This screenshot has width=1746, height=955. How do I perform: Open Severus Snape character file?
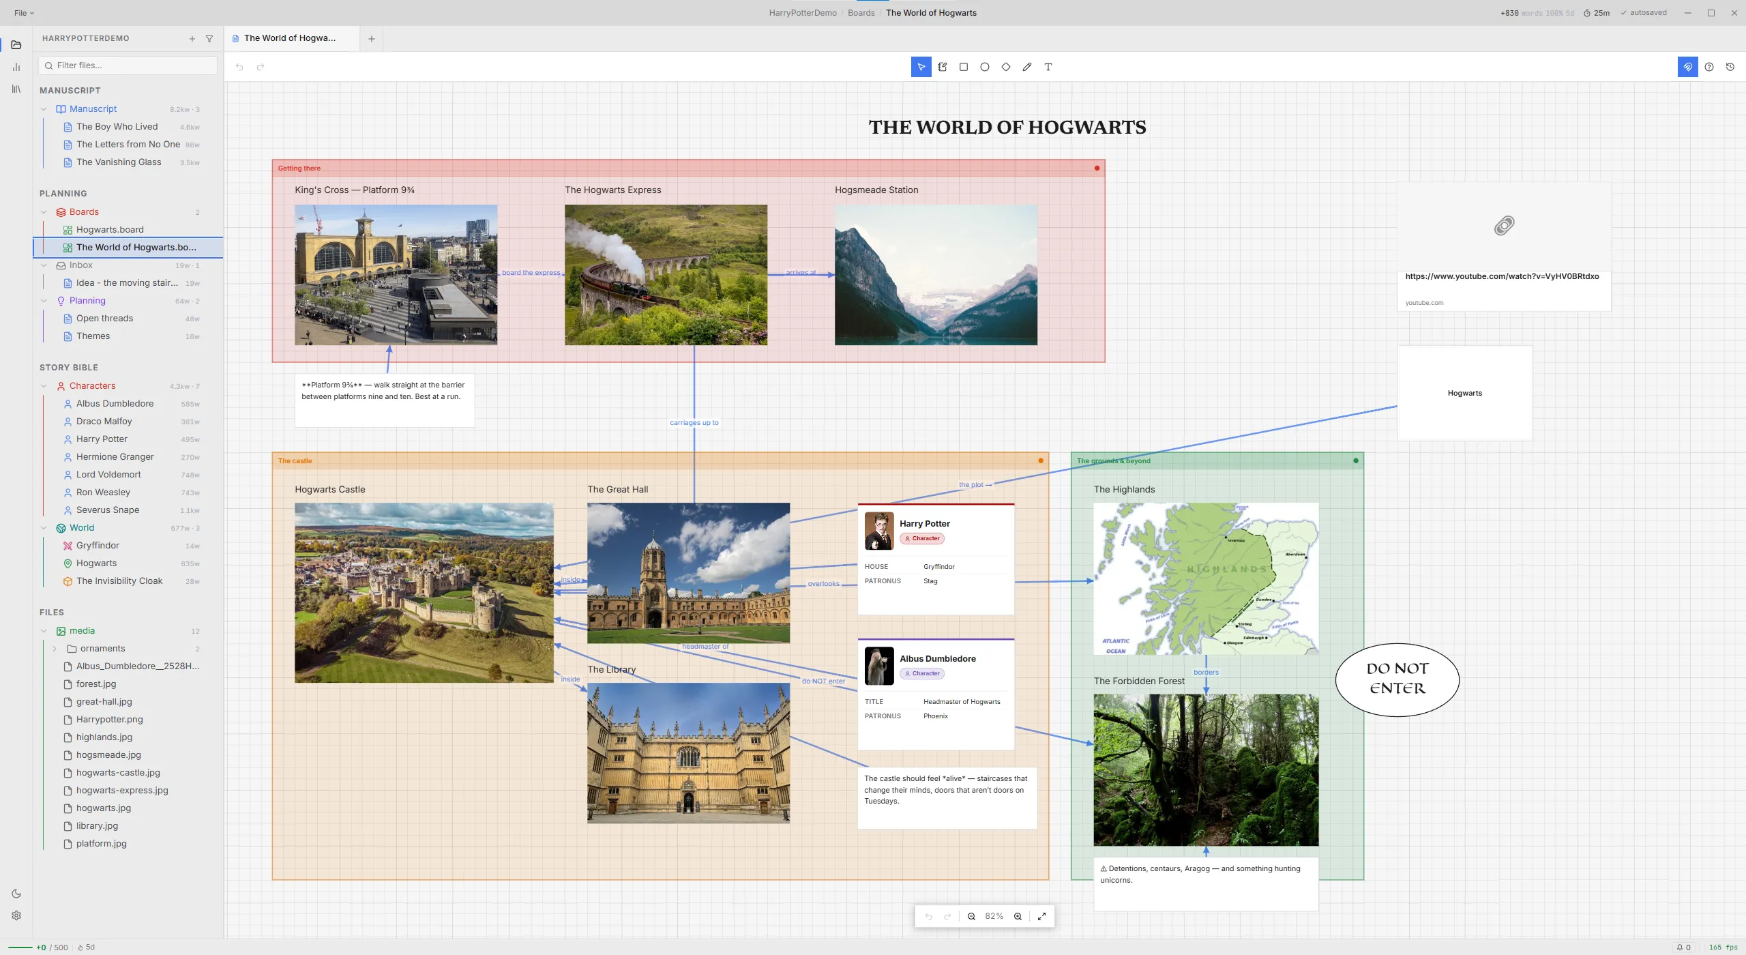[x=128, y=510]
